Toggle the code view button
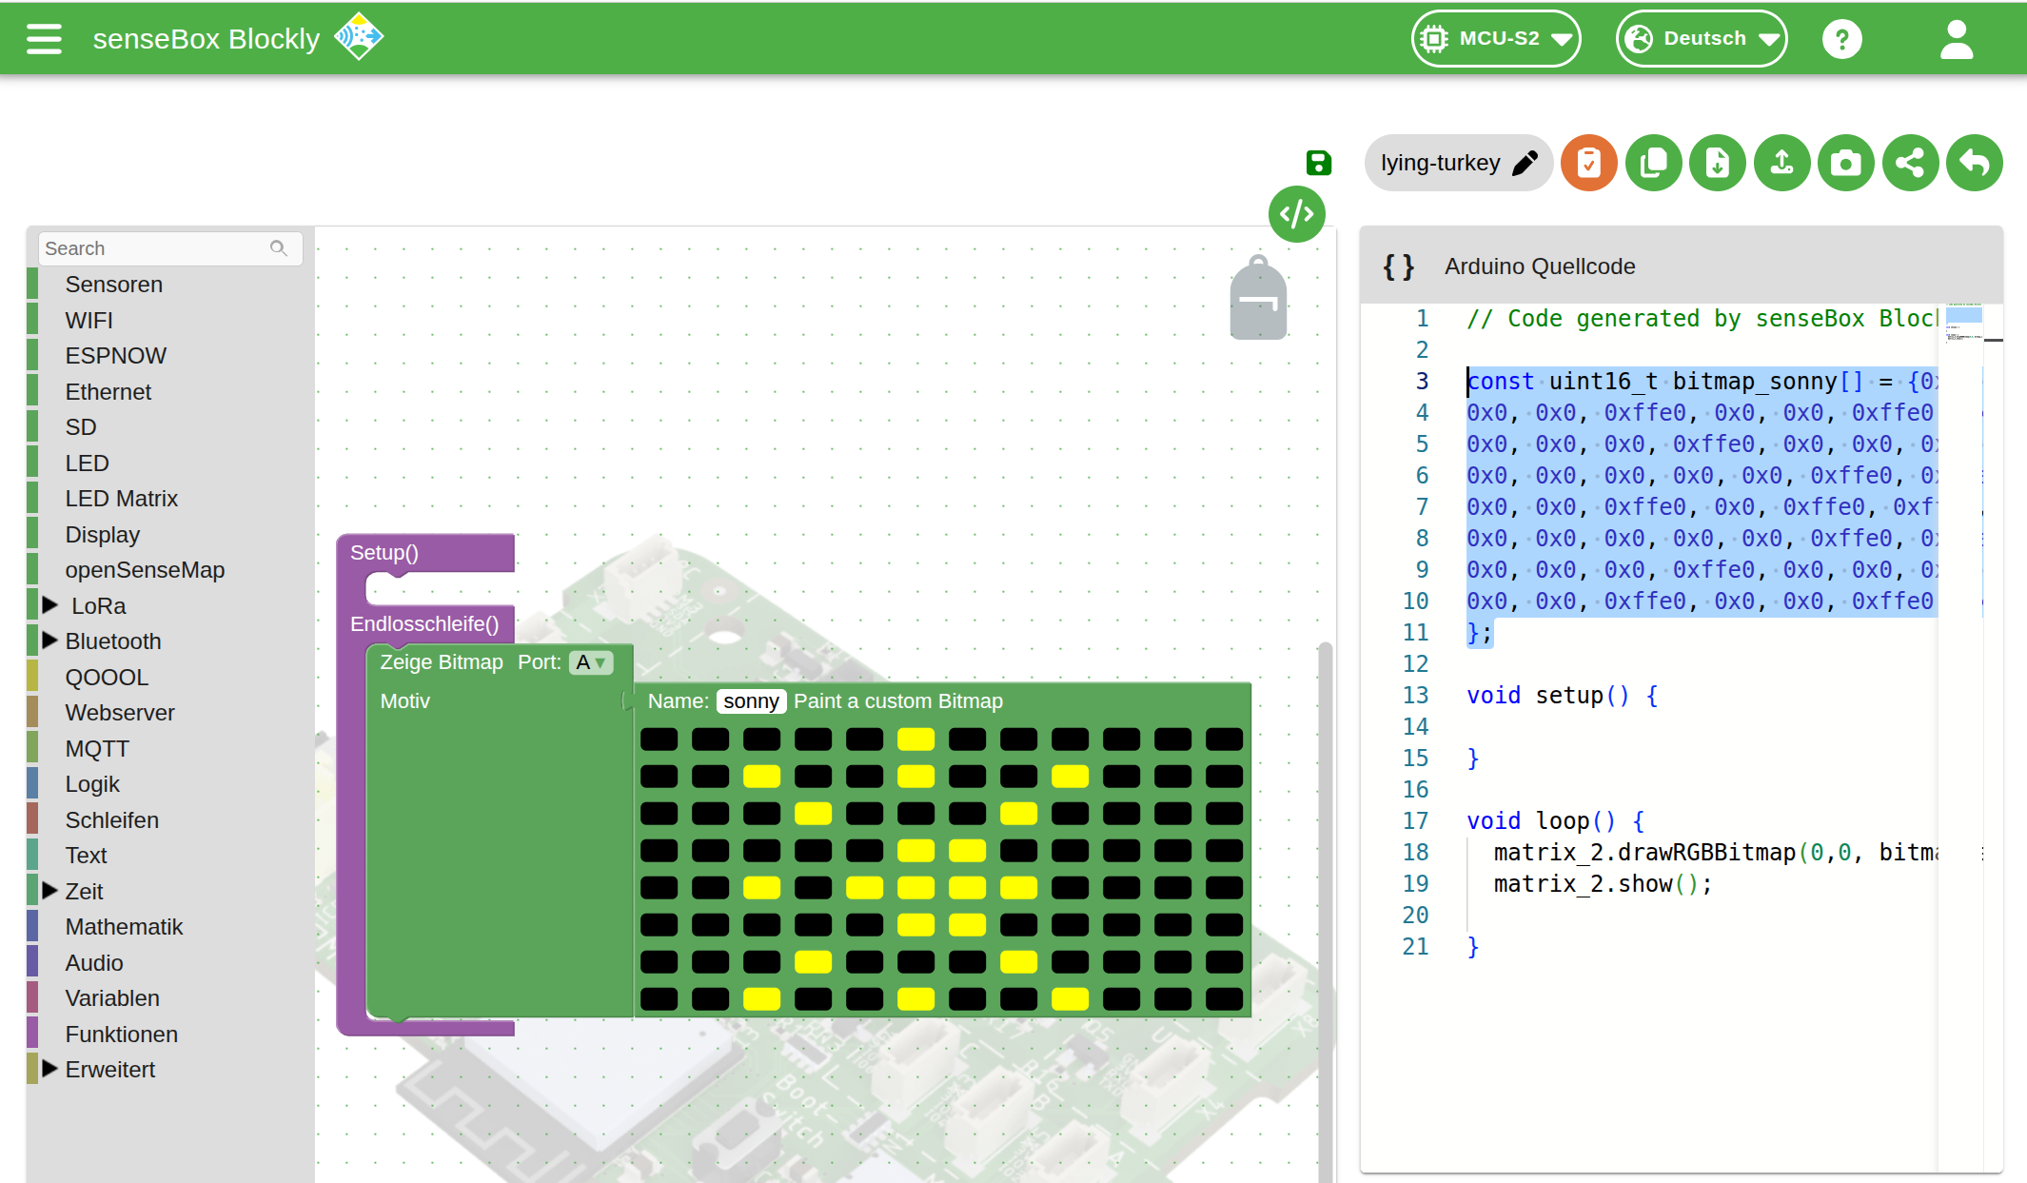 (1296, 214)
